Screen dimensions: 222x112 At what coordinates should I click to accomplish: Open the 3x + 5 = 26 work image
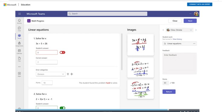(140, 45)
